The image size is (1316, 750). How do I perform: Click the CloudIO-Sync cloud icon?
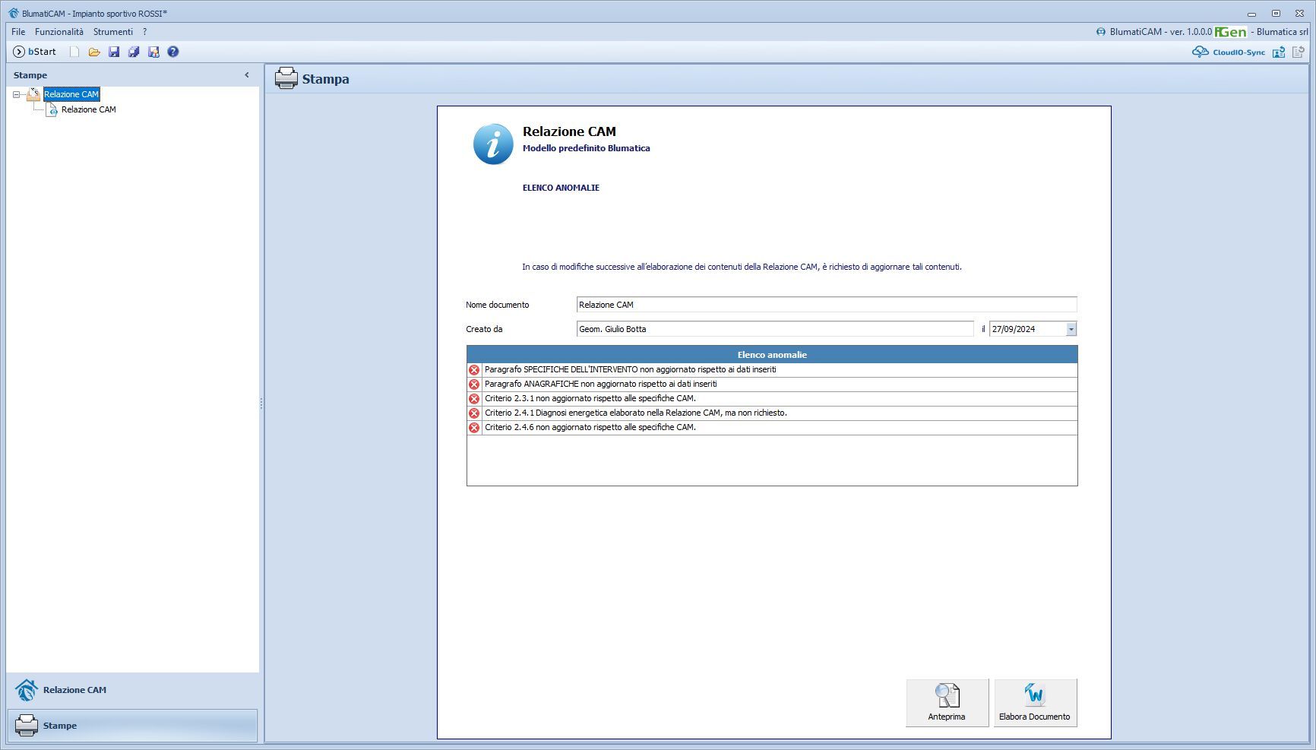1200,52
